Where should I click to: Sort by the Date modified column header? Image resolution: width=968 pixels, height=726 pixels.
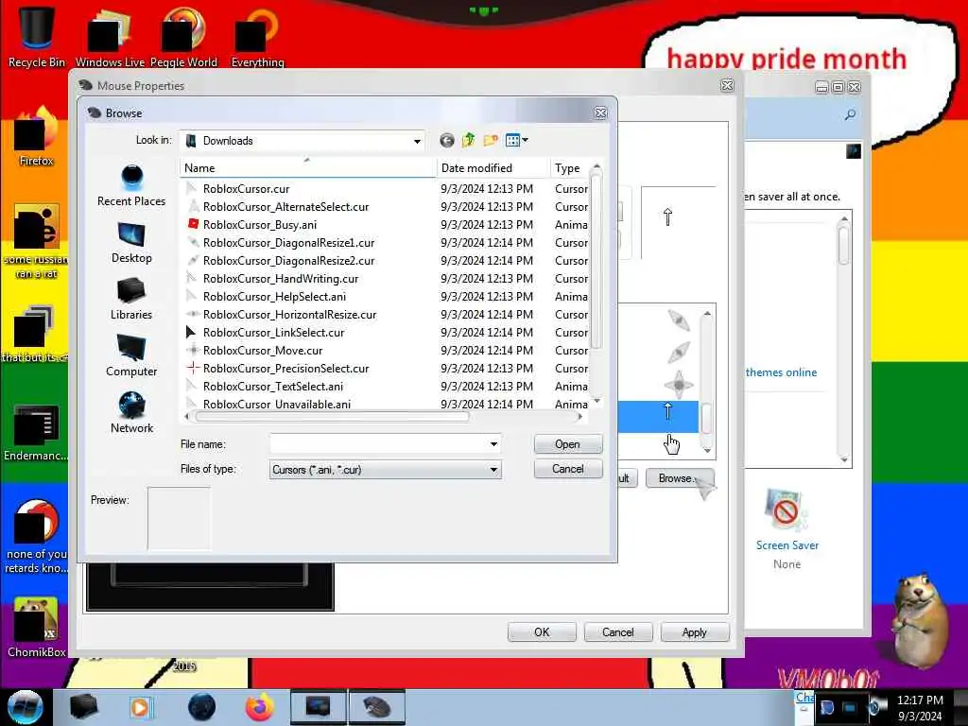tap(493, 168)
